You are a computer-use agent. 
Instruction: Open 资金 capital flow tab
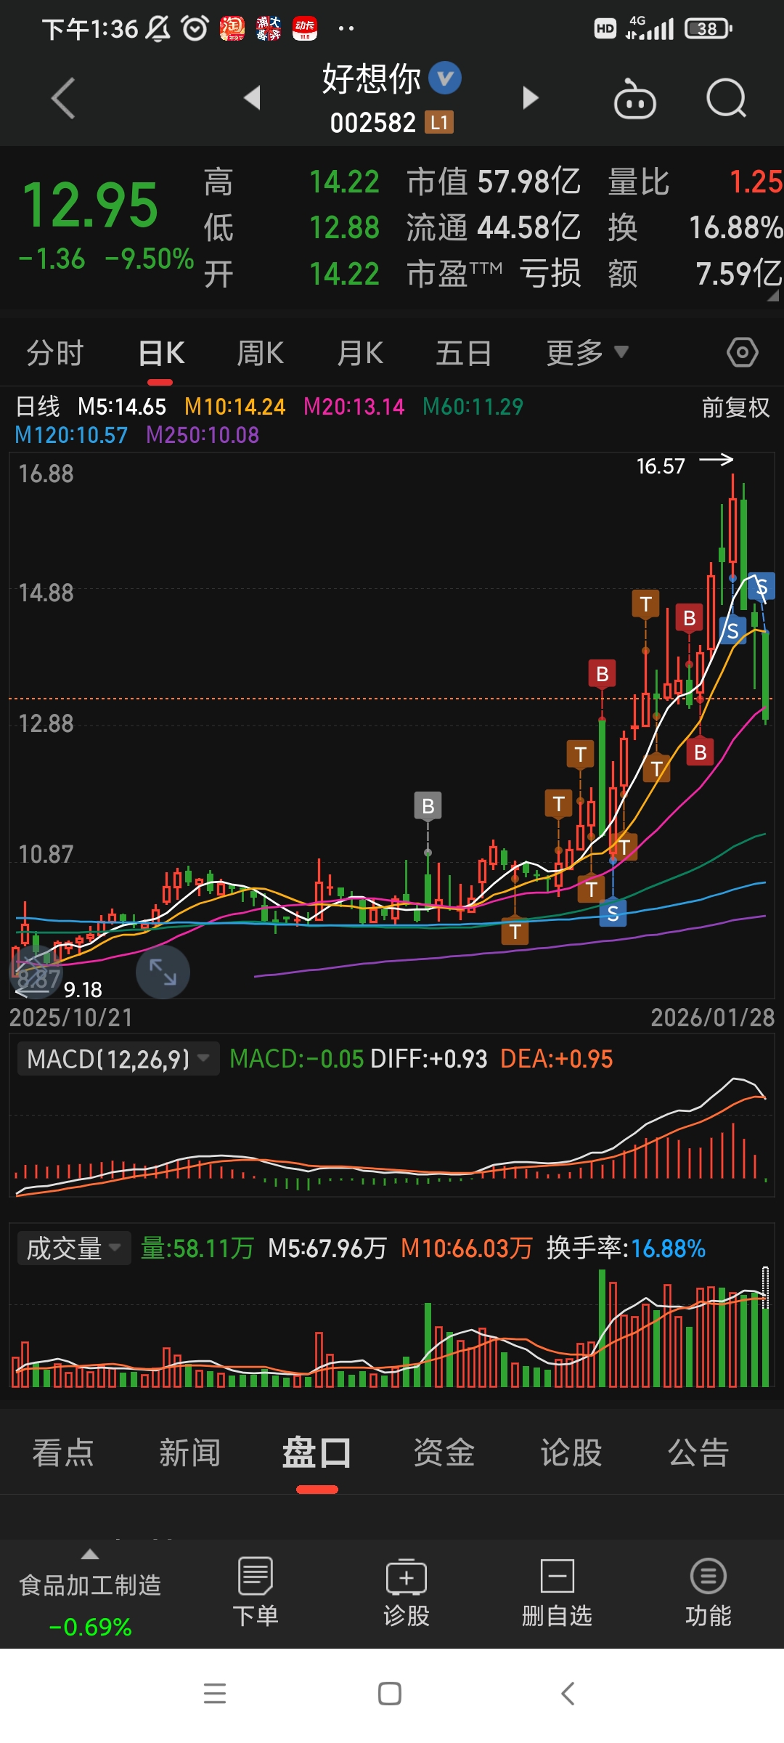pos(444,1453)
